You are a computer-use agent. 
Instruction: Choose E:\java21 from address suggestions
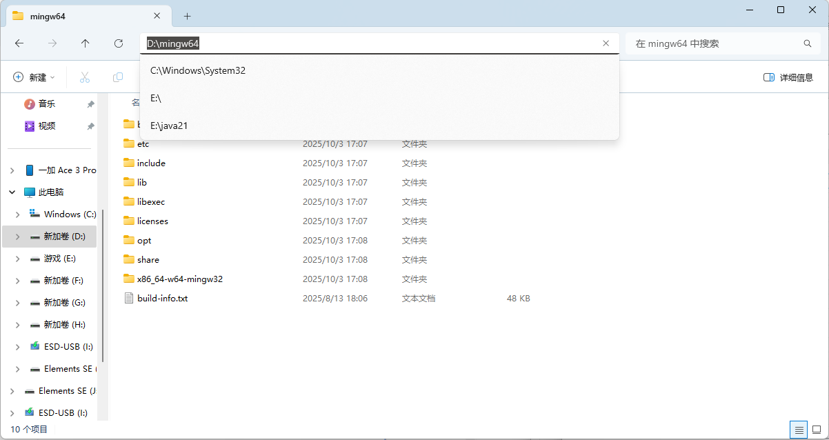click(x=169, y=126)
